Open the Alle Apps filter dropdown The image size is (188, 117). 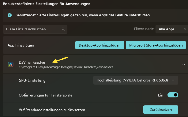click(x=172, y=29)
